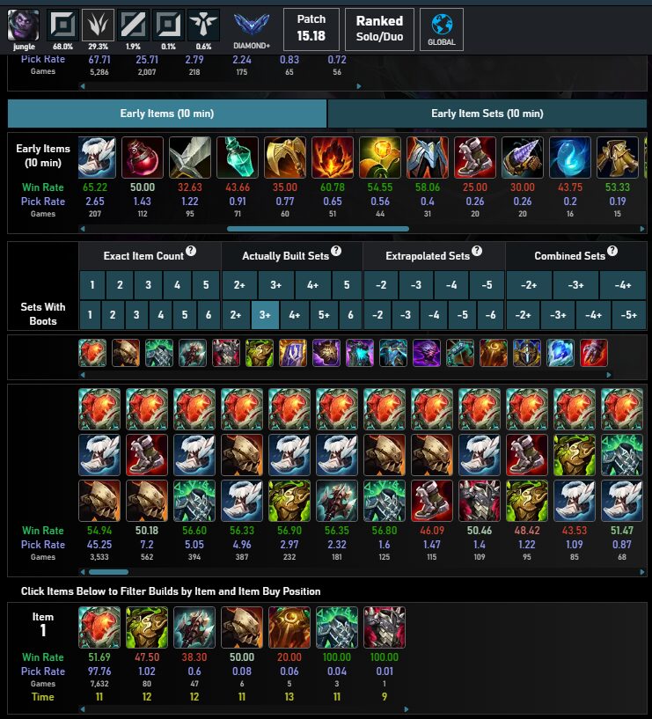Click right arrow of item sets scrollbar

(x=642, y=572)
